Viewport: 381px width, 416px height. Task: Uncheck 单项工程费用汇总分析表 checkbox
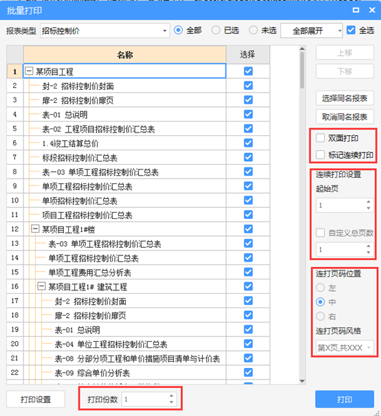click(248, 272)
